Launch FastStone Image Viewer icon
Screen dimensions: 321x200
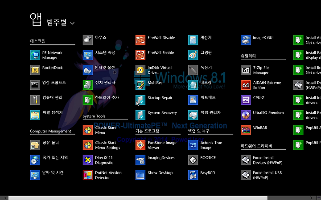[x=140, y=145]
